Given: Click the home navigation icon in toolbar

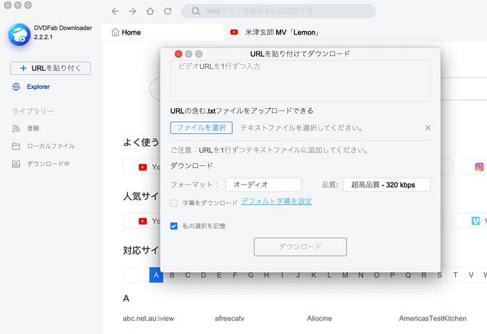Looking at the screenshot, I should (x=150, y=11).
